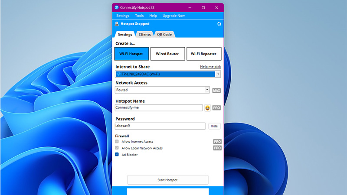Open the Tools menu
This screenshot has height=195, width=347.
coord(139,16)
